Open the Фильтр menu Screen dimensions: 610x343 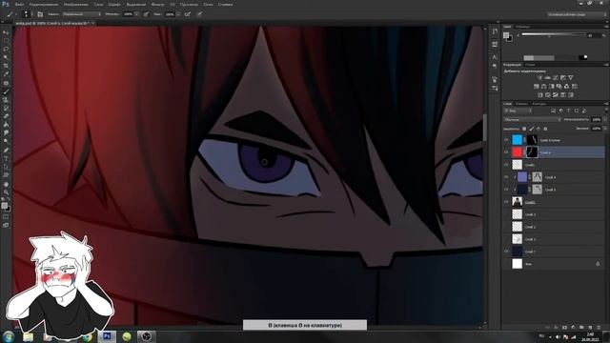tap(157, 4)
